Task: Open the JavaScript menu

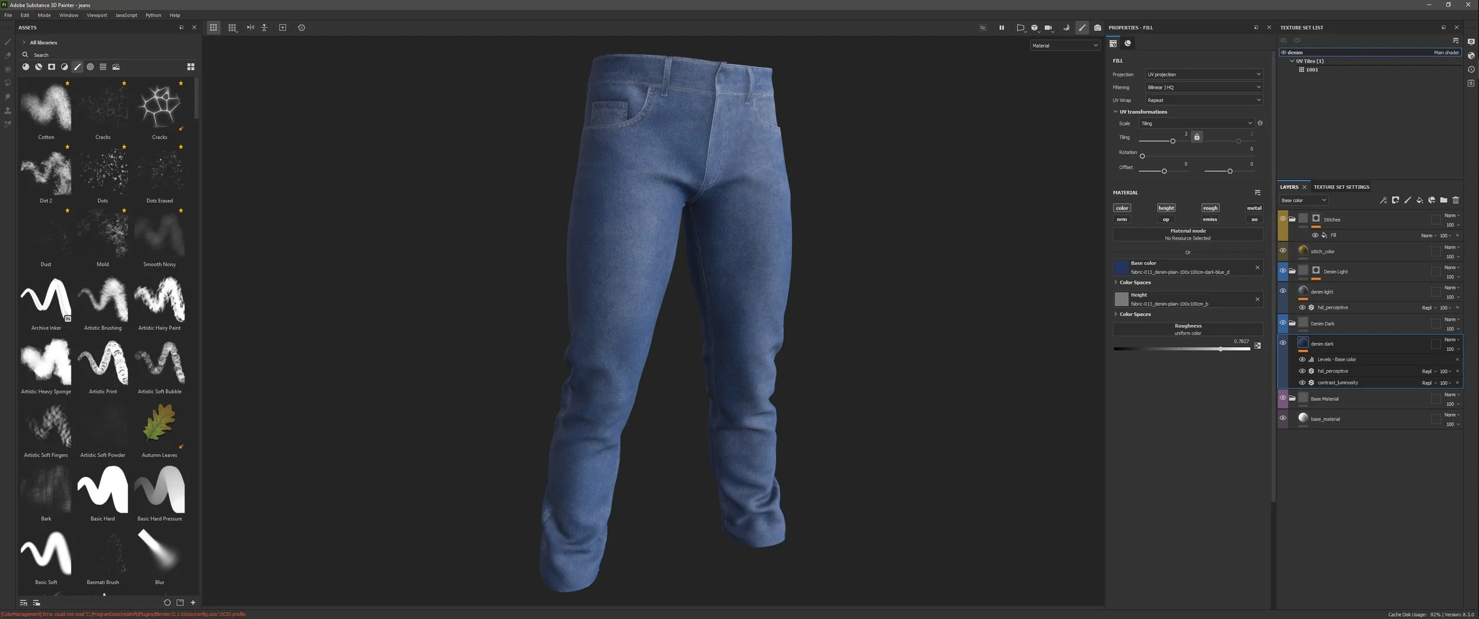Action: click(x=126, y=15)
